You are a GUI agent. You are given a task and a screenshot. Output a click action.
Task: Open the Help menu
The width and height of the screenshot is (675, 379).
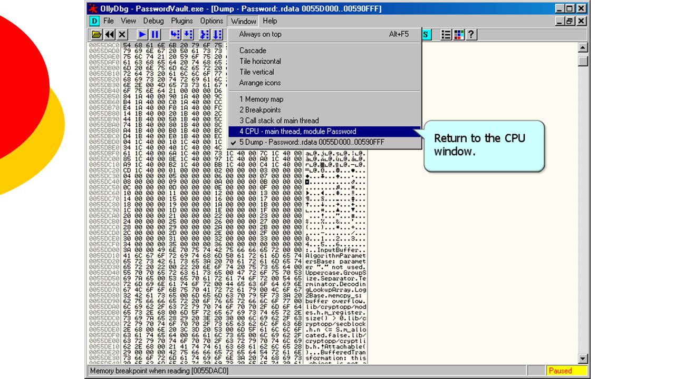point(269,21)
